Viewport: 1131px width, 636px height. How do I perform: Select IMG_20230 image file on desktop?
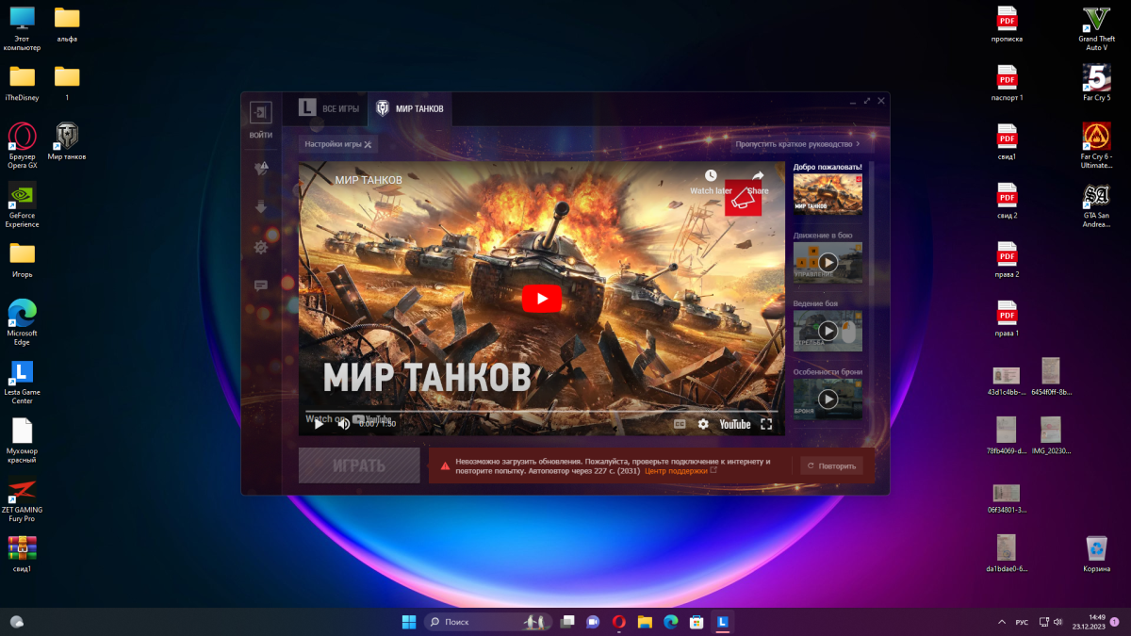pos(1051,435)
